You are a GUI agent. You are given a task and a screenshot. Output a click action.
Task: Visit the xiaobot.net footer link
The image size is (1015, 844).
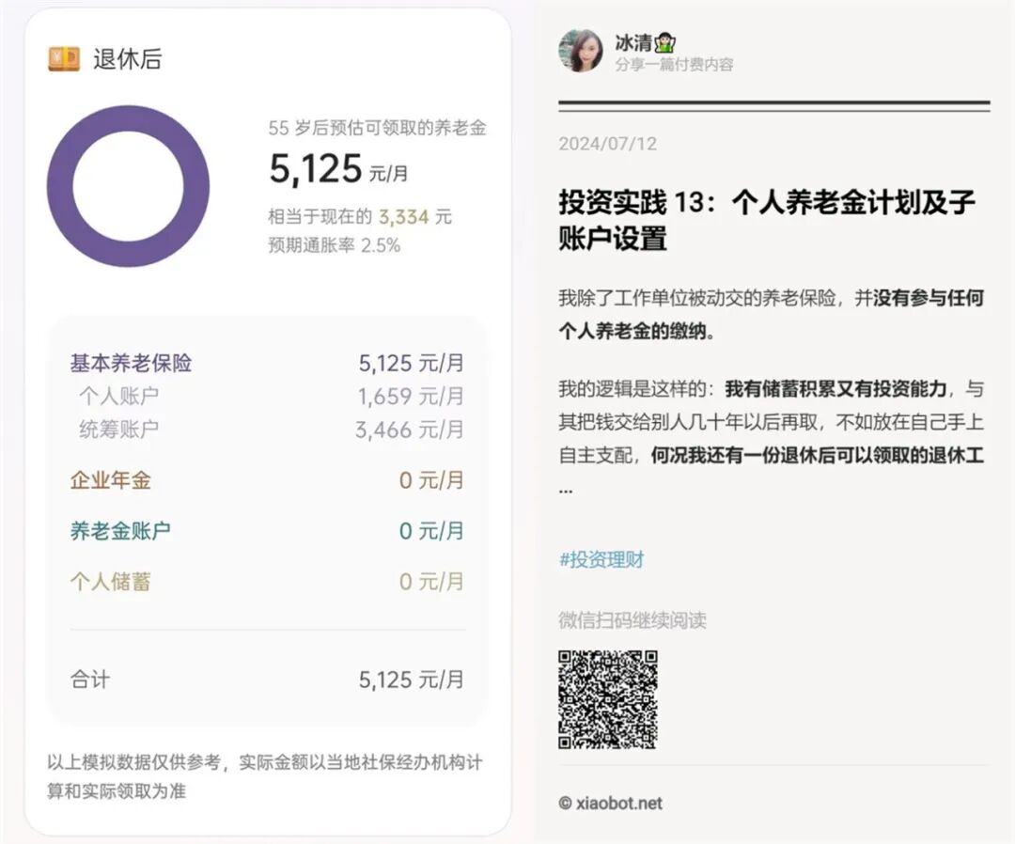[x=611, y=804]
